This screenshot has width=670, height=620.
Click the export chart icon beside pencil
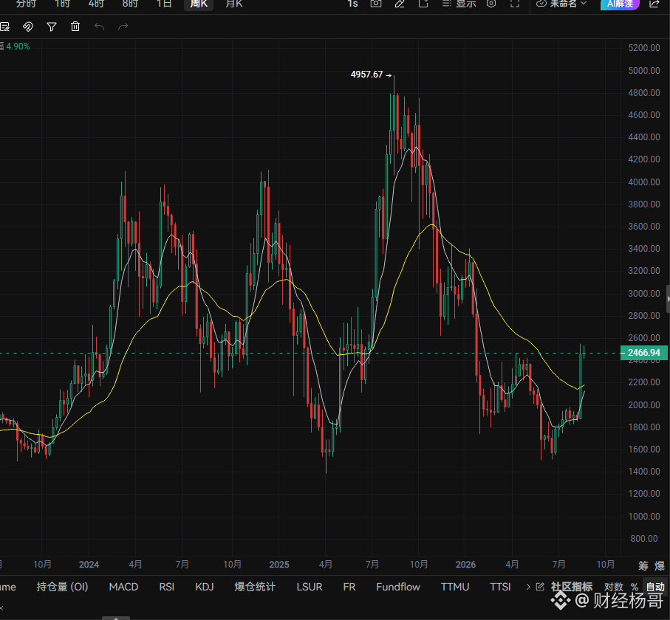coord(423,4)
